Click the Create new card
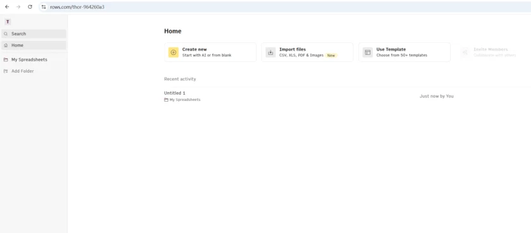531x233 pixels. tap(211, 52)
